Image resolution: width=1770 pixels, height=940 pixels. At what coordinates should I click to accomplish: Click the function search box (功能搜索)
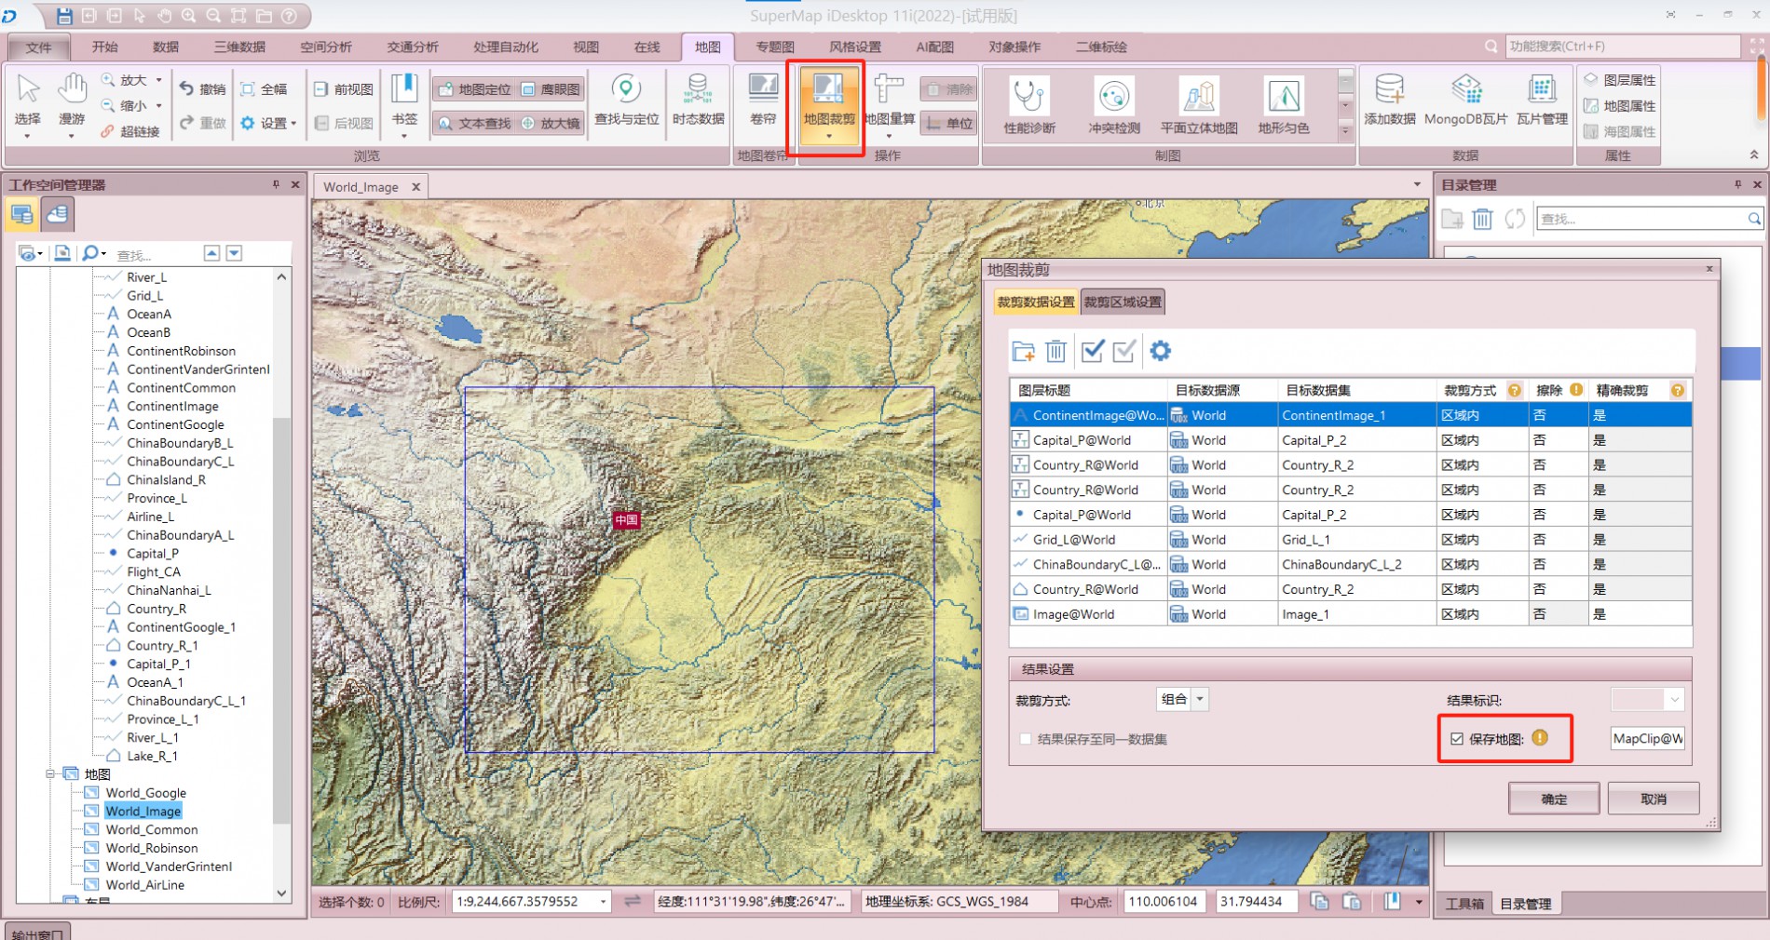(1622, 46)
